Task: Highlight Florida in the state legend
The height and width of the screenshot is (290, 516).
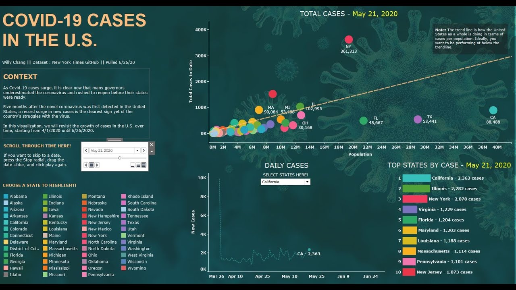Action: pyautogui.click(x=13, y=255)
